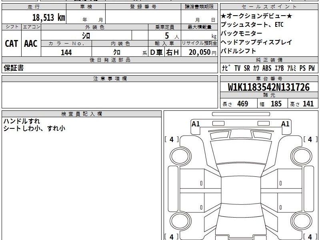
Task: Select the クロ interior color value
Action: pos(117,52)
